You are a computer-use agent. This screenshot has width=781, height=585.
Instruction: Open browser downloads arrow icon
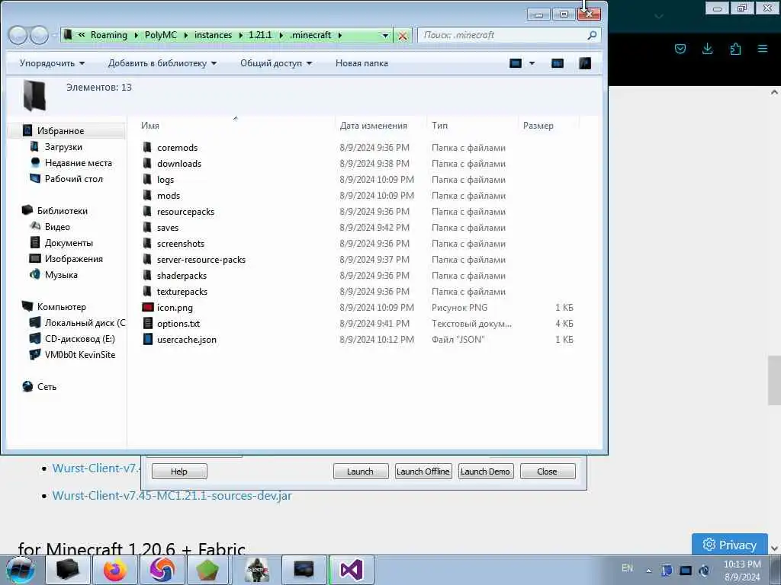[x=707, y=49]
